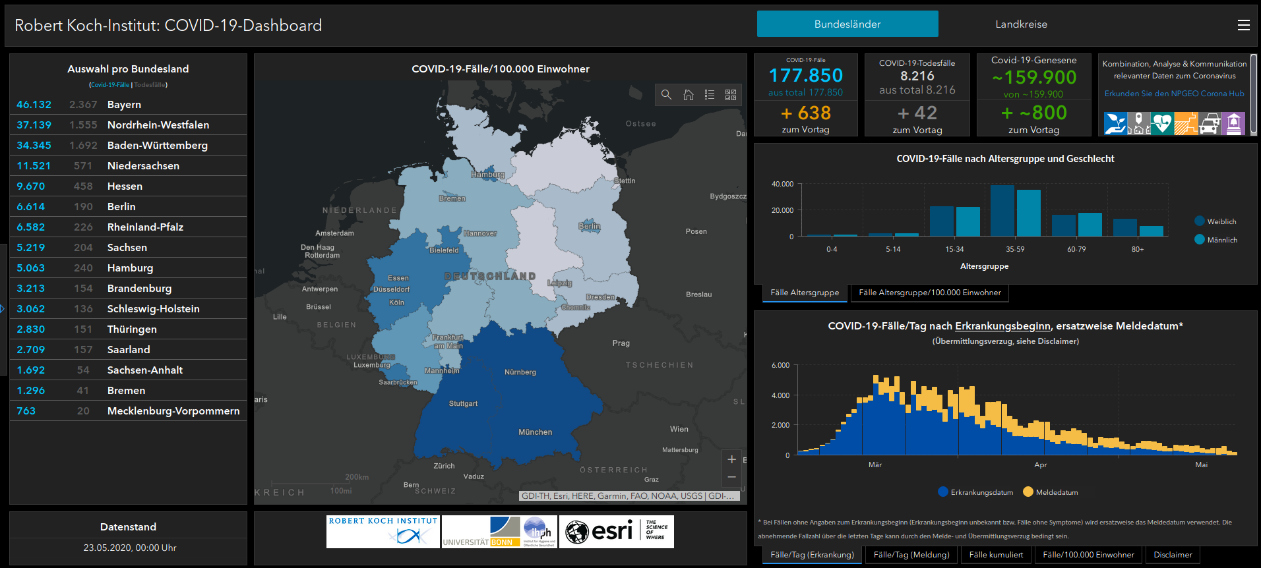
Task: Click the heart health icon
Action: [1162, 123]
